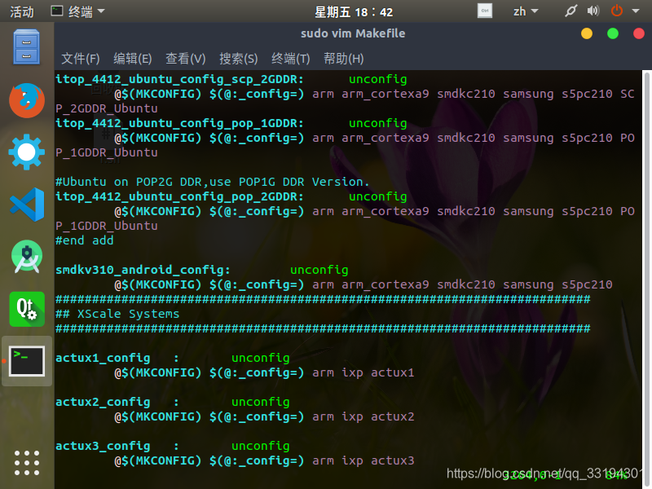This screenshot has width=652, height=489.
Task: Open the zh language dropdown
Action: [526, 11]
